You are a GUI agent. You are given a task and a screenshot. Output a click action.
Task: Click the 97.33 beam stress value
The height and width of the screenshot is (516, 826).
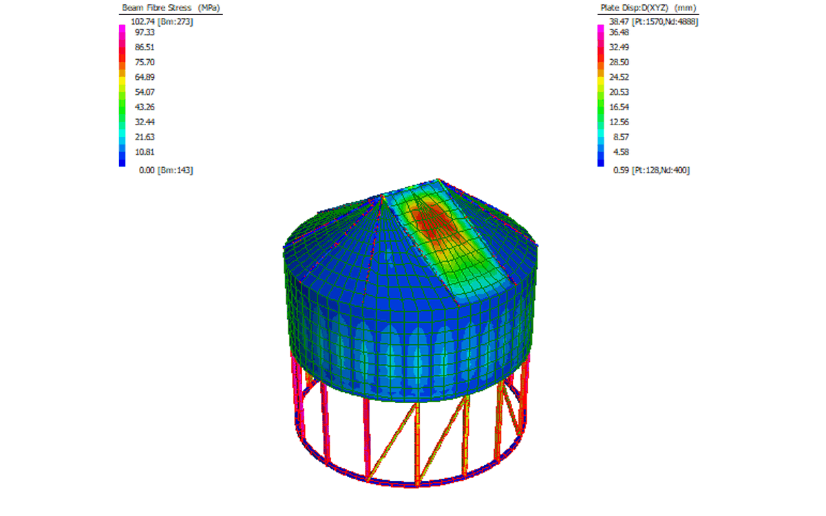click(x=145, y=32)
